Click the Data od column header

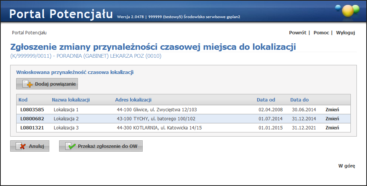(266, 100)
